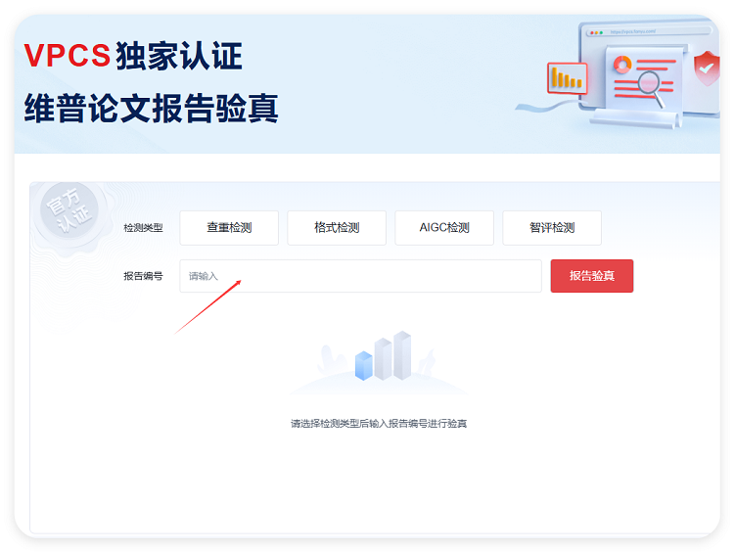This screenshot has width=734, height=552.
Task: Click the 报告编号 label
Action: click(143, 276)
